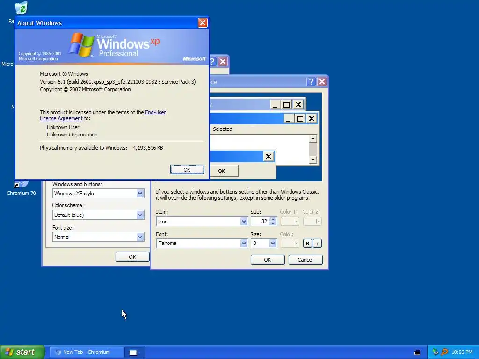Select the Chromium 70 desktop shortcut
Screen dimensions: 479x359
tap(21, 188)
